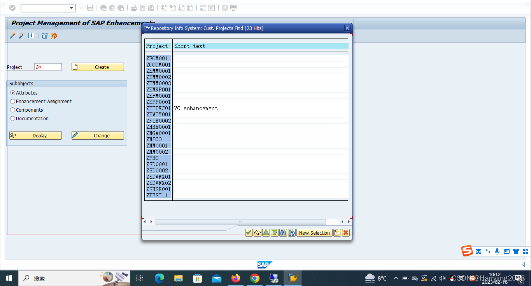Click the a-to-b Rename icon

tap(54, 36)
